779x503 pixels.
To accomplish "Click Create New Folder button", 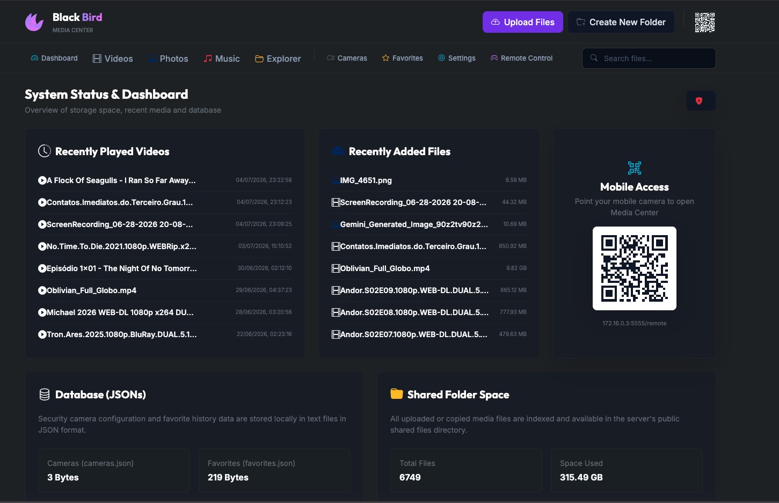I will (x=621, y=22).
